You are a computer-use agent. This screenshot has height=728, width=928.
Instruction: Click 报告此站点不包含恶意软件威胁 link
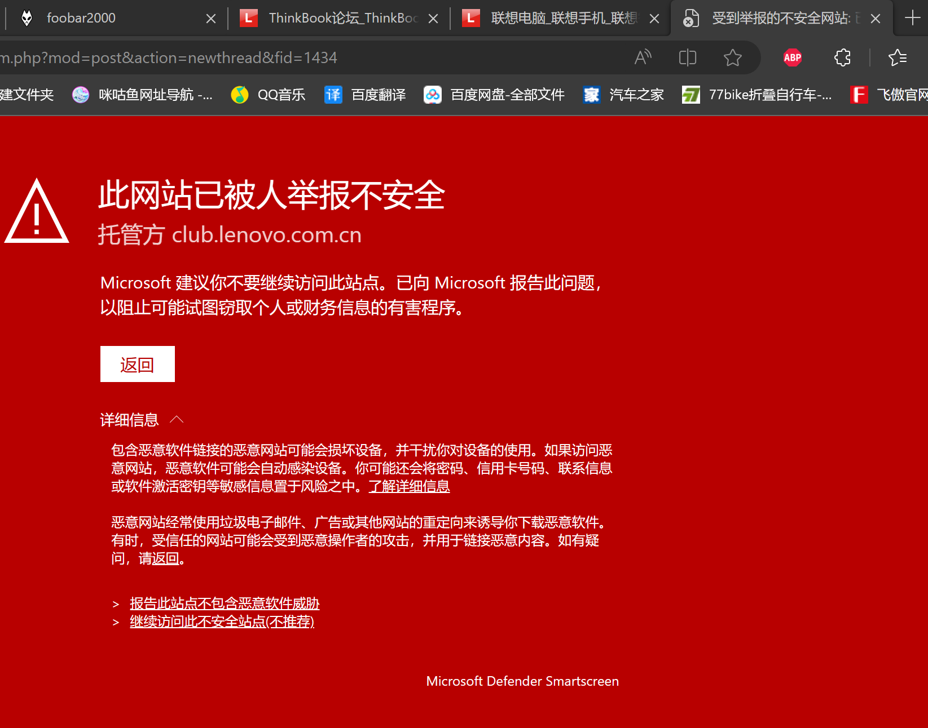tap(225, 603)
